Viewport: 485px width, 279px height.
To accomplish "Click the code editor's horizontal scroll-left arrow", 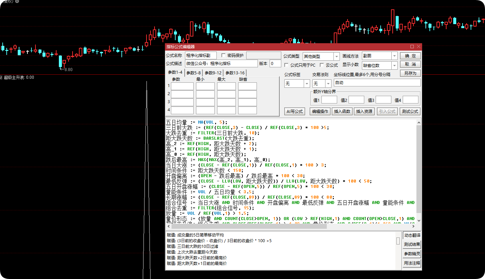I will [168, 226].
